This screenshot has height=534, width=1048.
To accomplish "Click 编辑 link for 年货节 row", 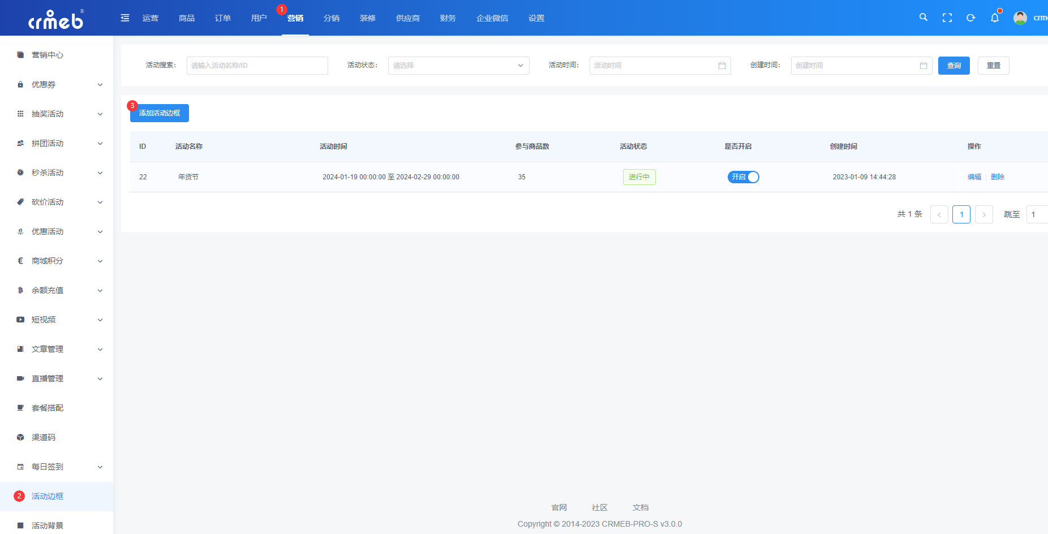I will pos(974,177).
